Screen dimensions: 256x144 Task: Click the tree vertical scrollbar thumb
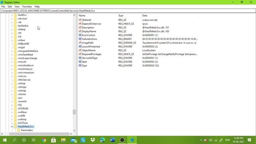point(74,112)
